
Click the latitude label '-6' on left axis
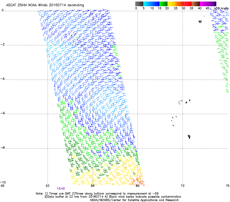3,113
